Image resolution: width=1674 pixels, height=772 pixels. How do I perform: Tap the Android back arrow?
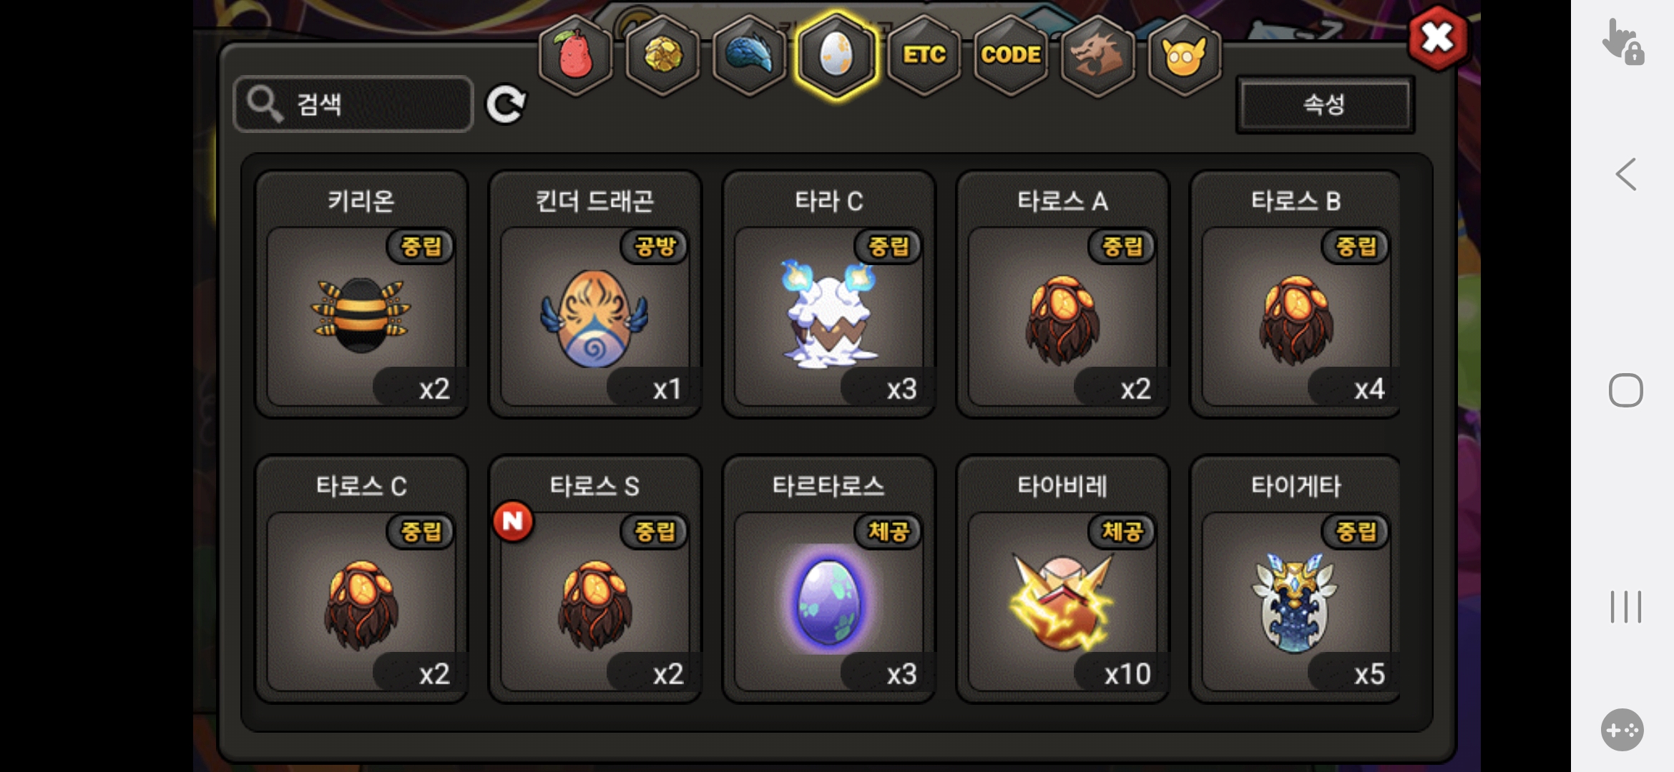pos(1625,174)
